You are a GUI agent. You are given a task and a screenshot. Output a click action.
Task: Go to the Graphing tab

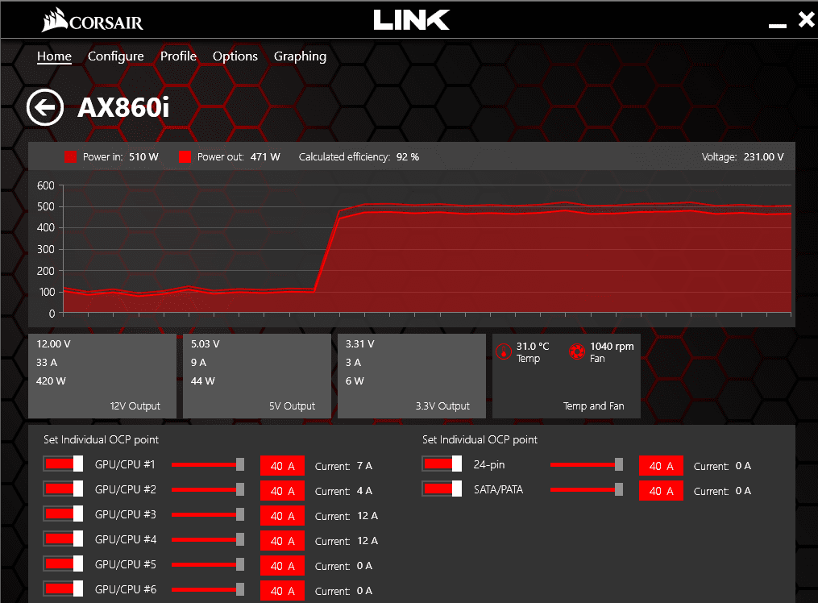[x=301, y=56]
